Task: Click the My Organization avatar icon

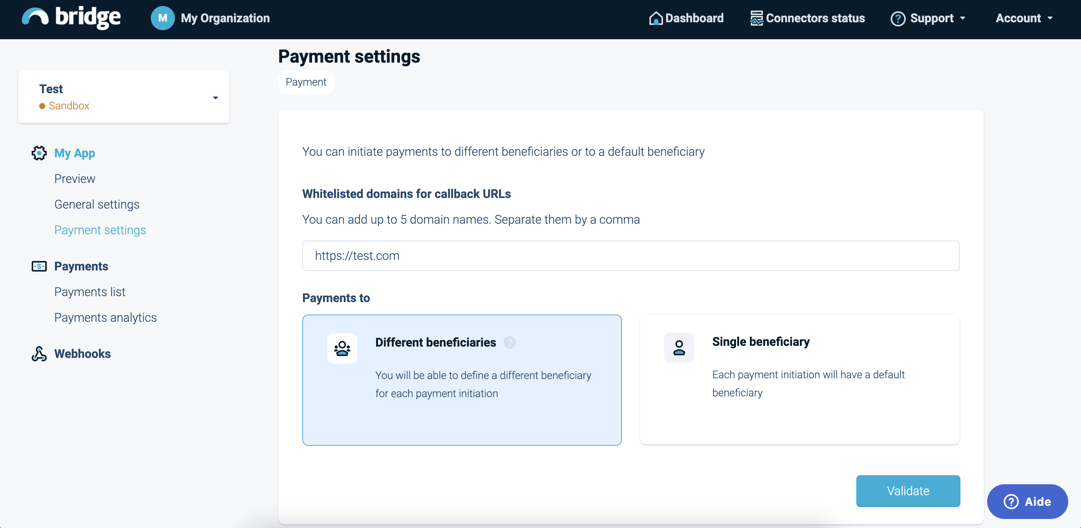Action: 162,18
